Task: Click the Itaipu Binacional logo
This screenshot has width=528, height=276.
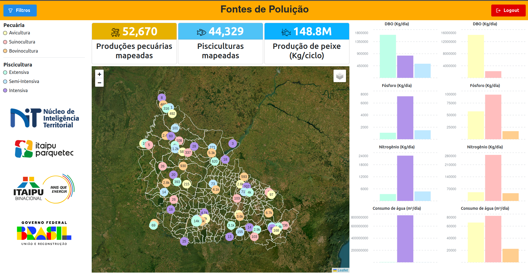Action: pyautogui.click(x=44, y=188)
